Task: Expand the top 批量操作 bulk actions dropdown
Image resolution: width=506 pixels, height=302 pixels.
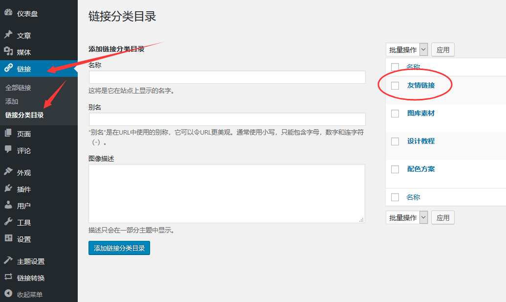Action: click(x=407, y=50)
